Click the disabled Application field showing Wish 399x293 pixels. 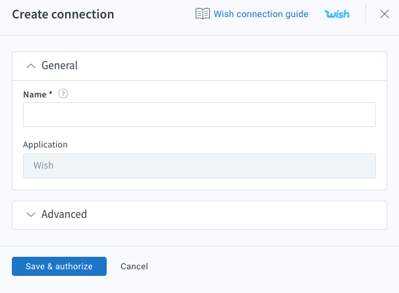coord(199,166)
